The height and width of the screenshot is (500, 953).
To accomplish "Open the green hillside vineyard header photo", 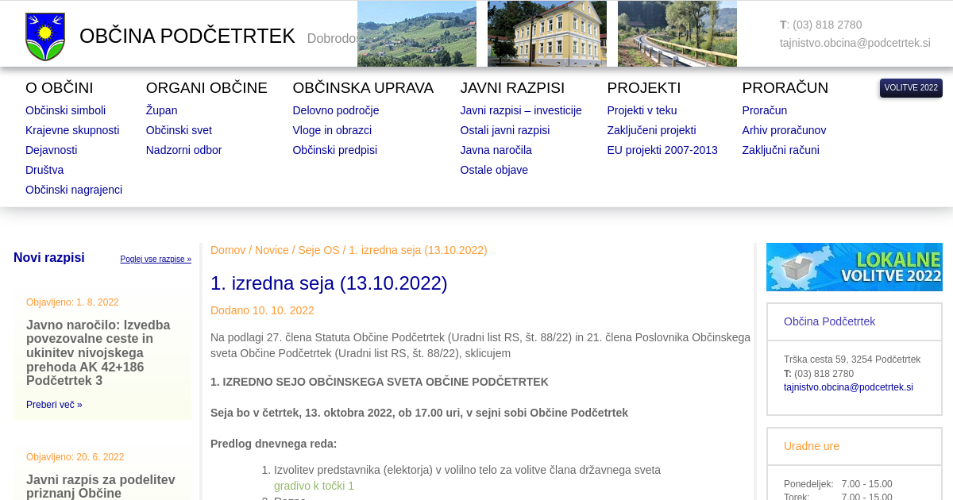I will [x=416, y=34].
